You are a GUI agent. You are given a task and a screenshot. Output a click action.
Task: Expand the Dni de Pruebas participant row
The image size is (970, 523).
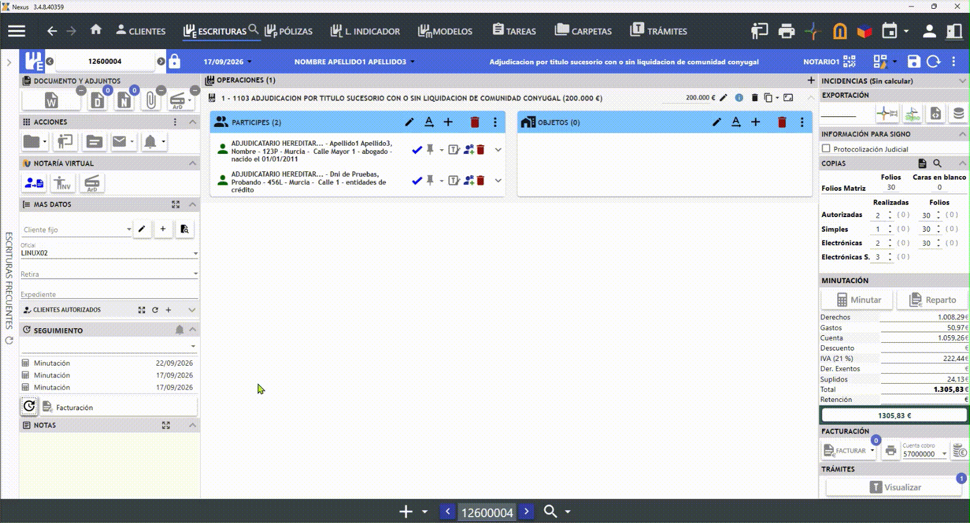pyautogui.click(x=498, y=181)
